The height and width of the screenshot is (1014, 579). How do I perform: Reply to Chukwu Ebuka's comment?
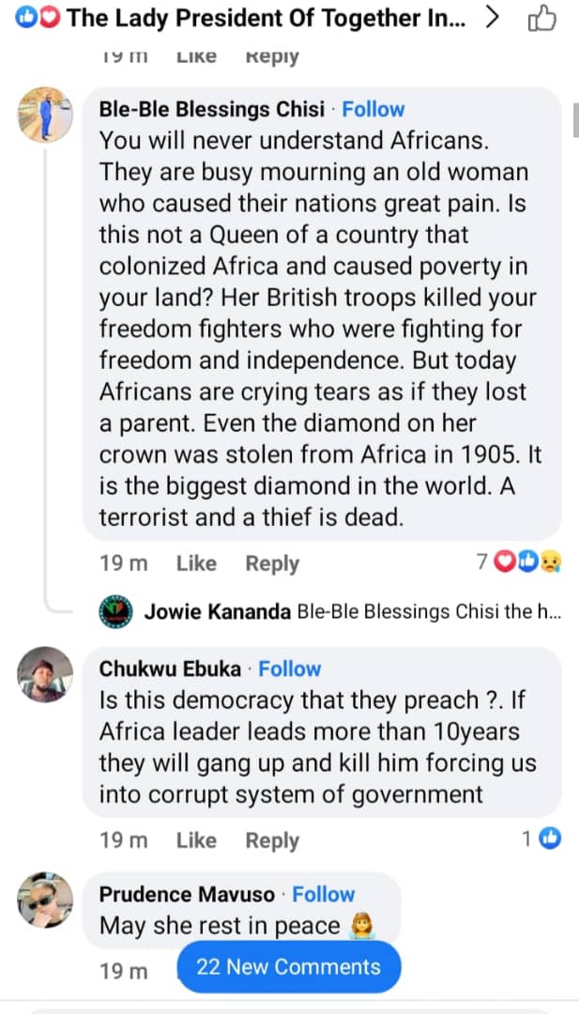(272, 840)
